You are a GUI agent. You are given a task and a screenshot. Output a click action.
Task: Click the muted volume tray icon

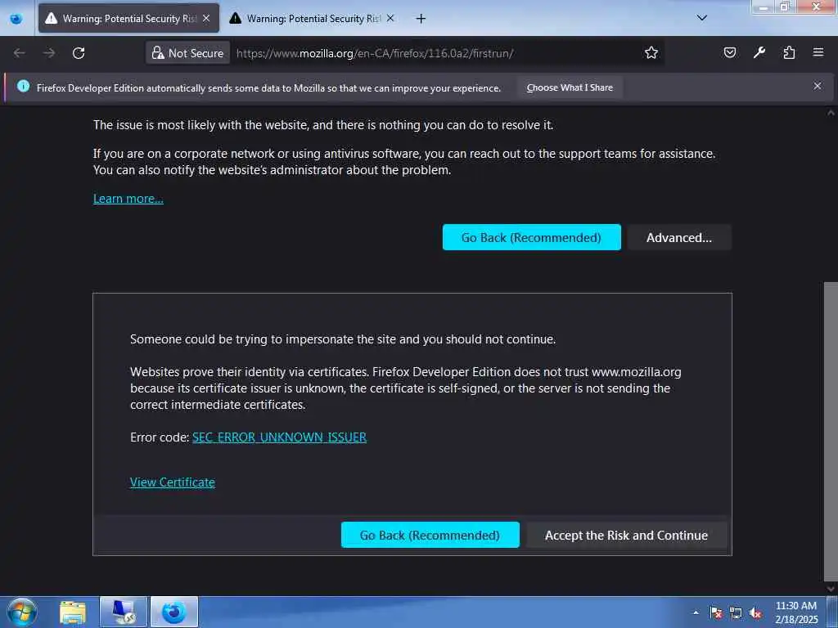755,613
